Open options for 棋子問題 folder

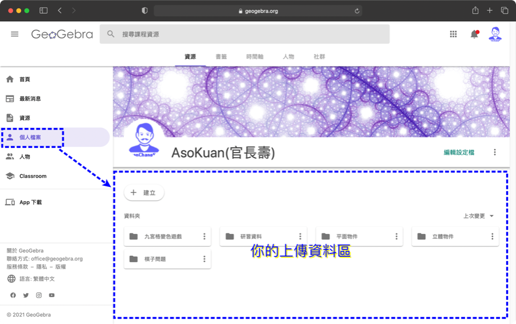[x=204, y=259]
